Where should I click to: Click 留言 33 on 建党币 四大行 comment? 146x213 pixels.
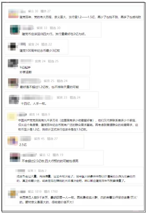(42, 28)
